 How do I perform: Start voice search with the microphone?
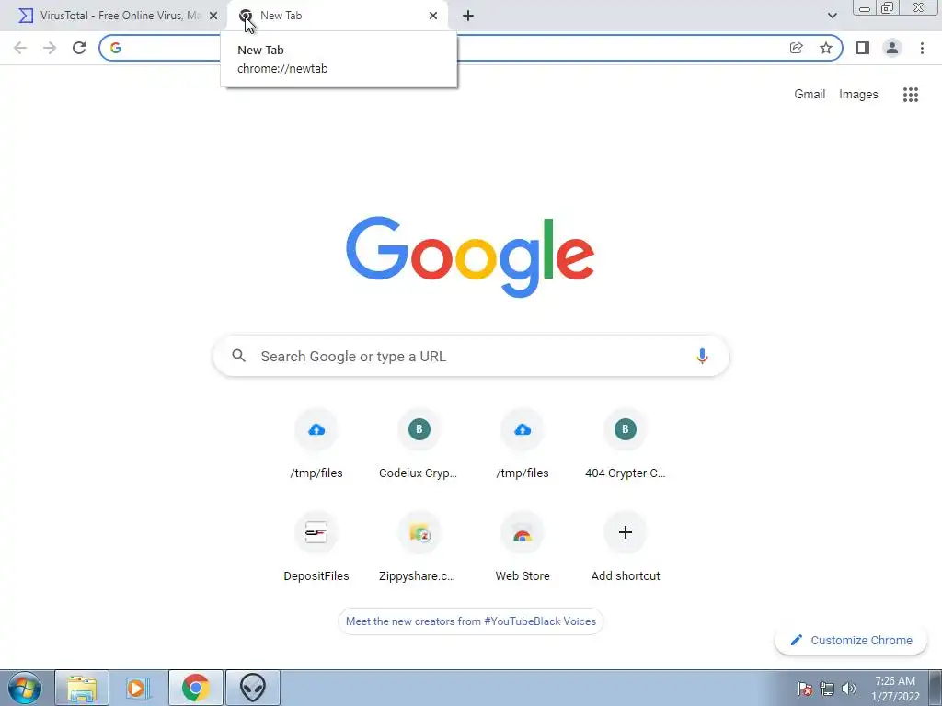coord(702,356)
